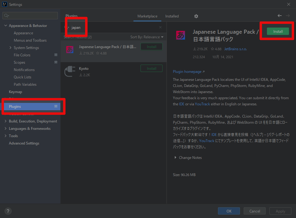Expand Build, Execution, Deployment section
Image resolution: width=296 pixels, height=218 pixels.
click(6, 121)
